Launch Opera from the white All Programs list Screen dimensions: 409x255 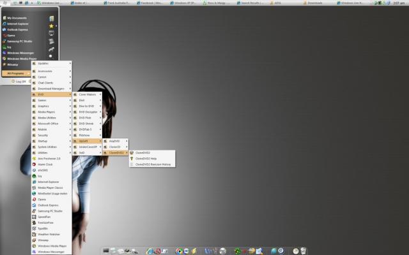tap(51, 200)
